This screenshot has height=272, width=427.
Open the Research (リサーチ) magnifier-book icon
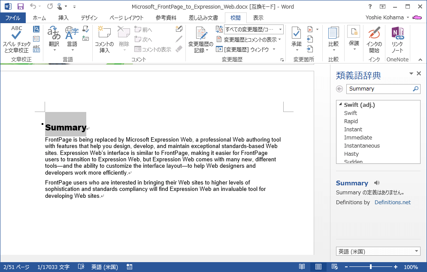(x=36, y=29)
